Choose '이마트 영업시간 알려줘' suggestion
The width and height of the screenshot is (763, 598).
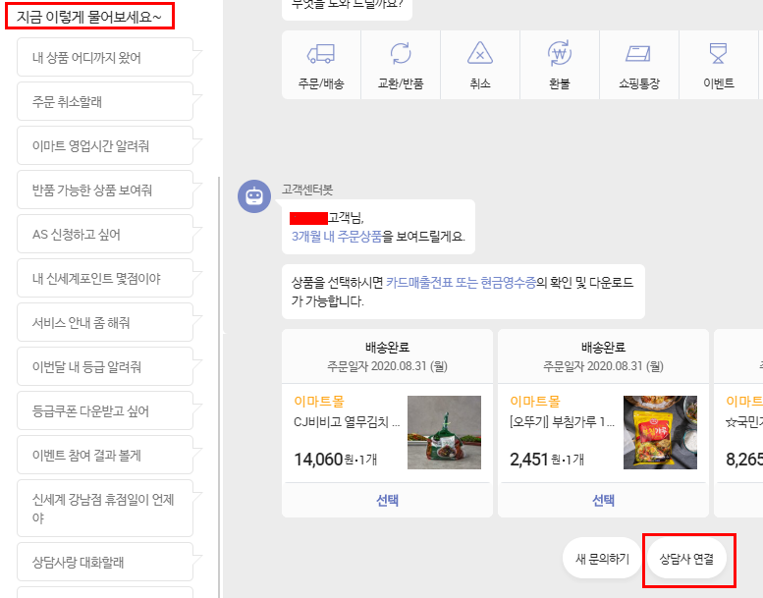105,146
